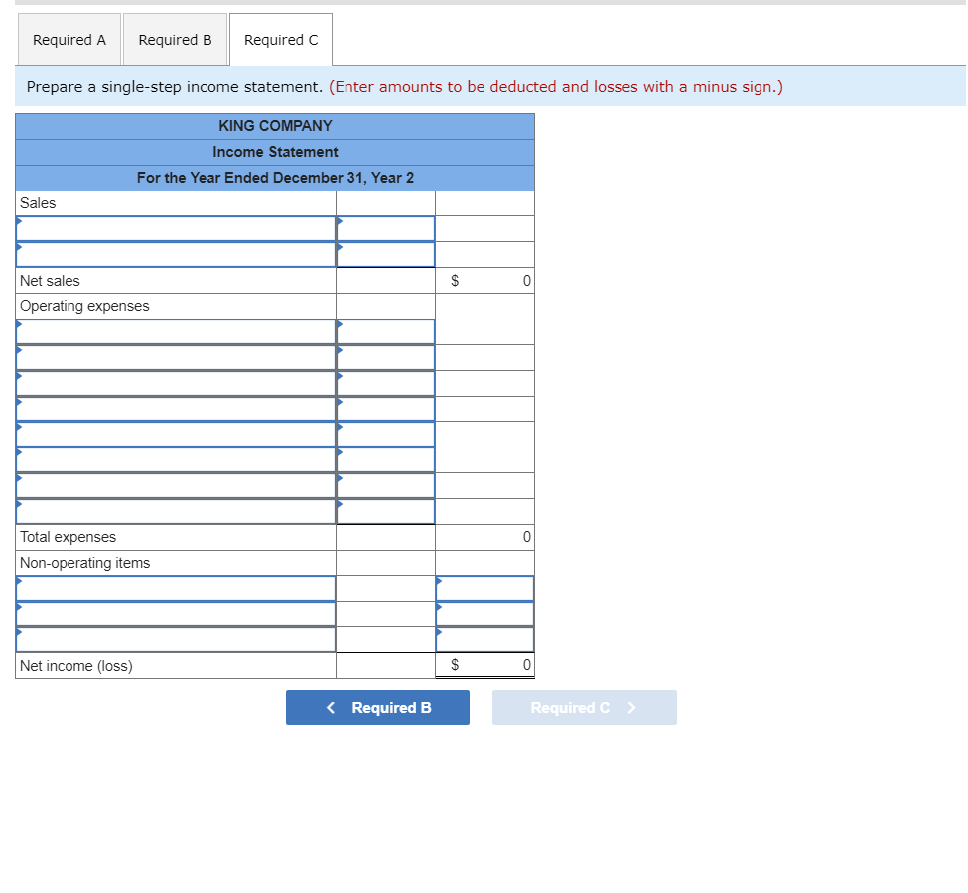The height and width of the screenshot is (893, 968).
Task: Switch to the Required B tab
Action: pyautogui.click(x=176, y=40)
